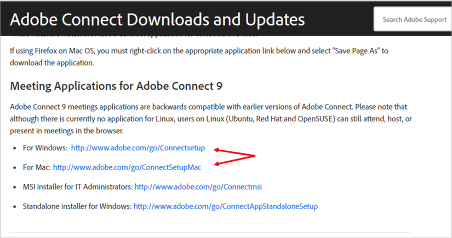Click the "For Windows:" label text

tap(45, 148)
